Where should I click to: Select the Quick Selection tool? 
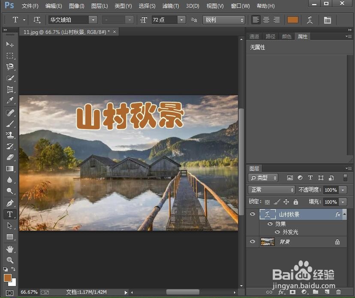click(10, 78)
